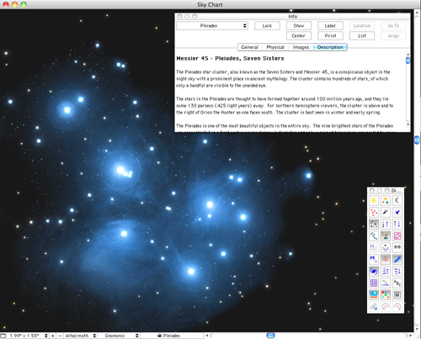
Task: Select the Messier objects M icon
Action: pyautogui.click(x=374, y=259)
